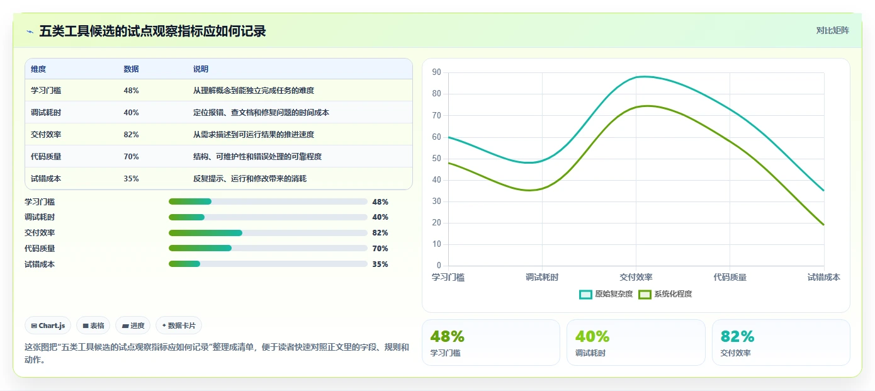Select the 交付效率 table row cell
This screenshot has height=391, width=875.
tap(46, 135)
